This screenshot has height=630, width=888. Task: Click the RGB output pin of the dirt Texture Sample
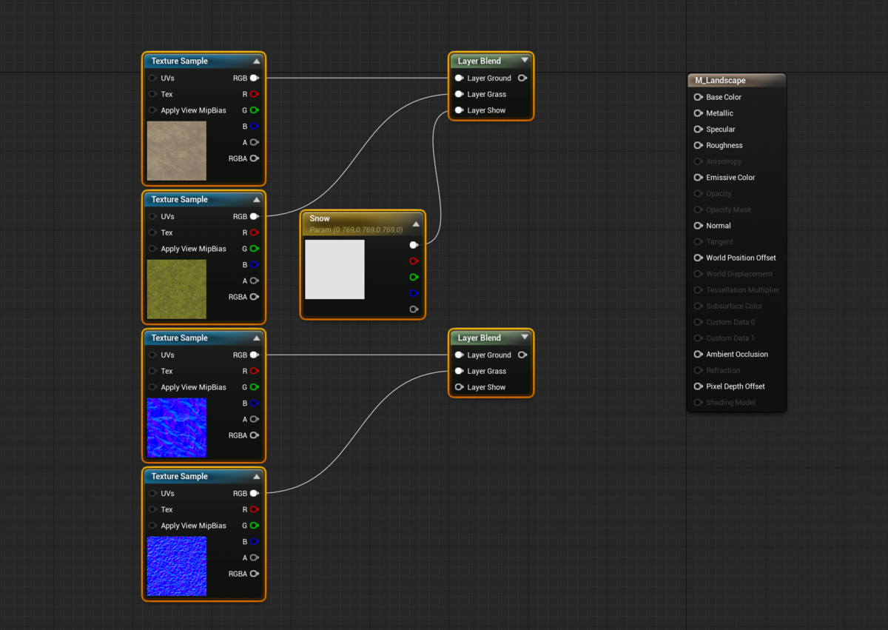[255, 78]
